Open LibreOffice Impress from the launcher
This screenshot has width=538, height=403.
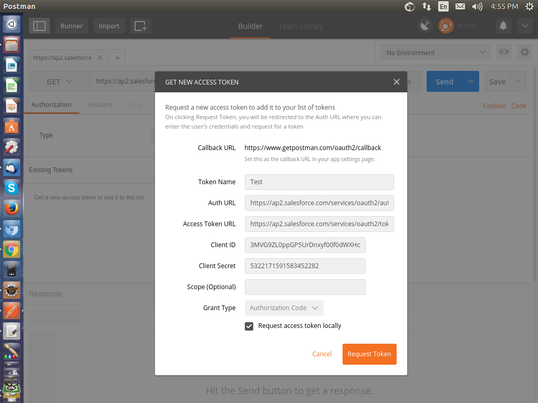click(x=12, y=106)
